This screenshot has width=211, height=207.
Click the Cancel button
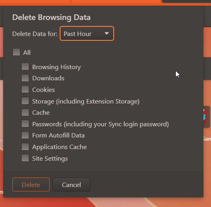coord(71,185)
